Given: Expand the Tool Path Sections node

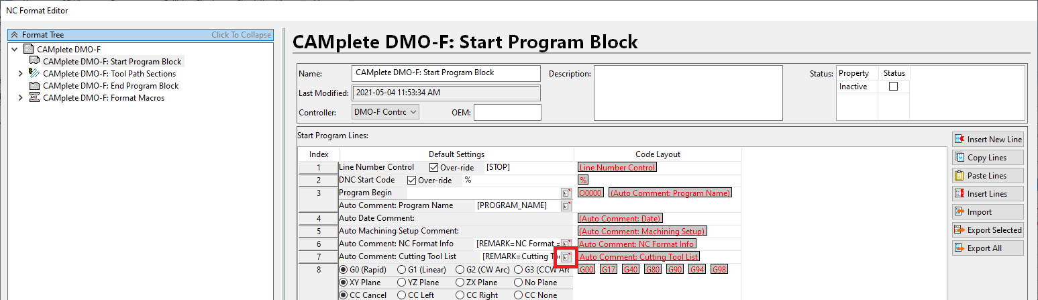Looking at the screenshot, I should pyautogui.click(x=21, y=74).
